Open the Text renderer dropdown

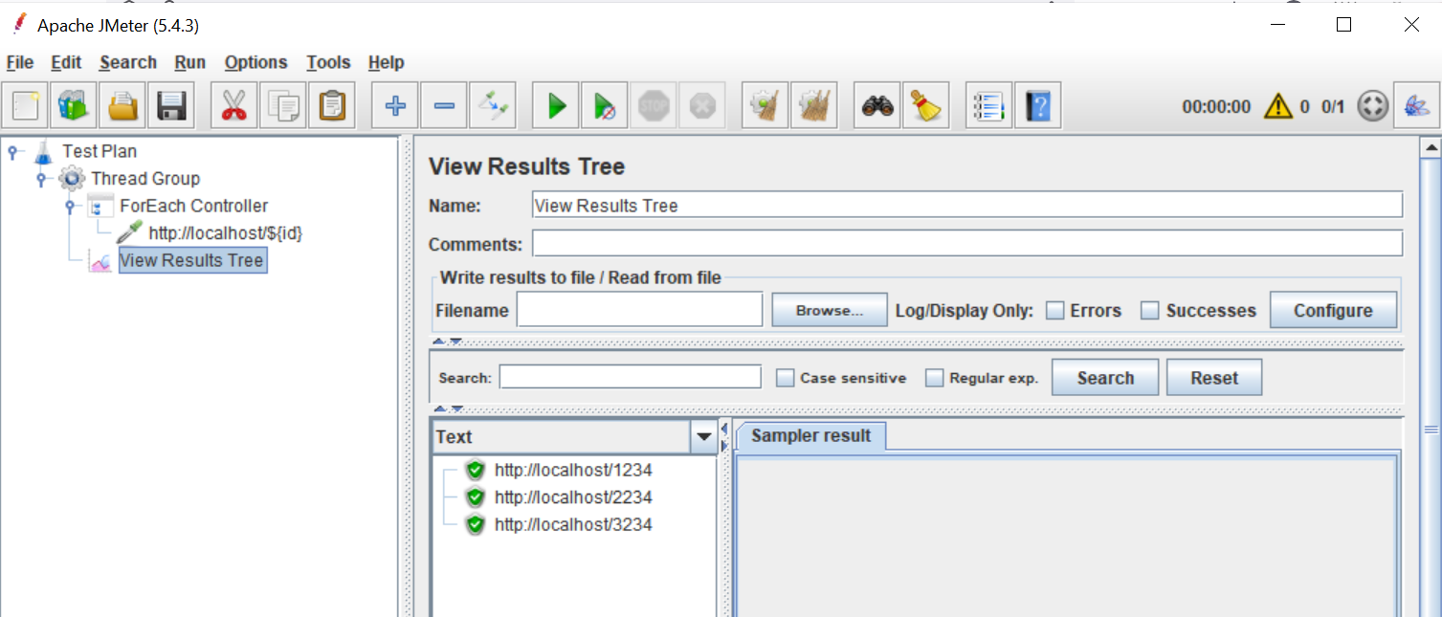point(704,437)
